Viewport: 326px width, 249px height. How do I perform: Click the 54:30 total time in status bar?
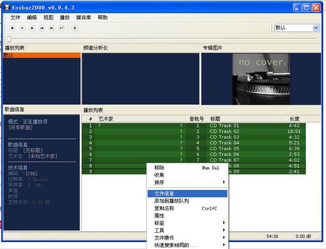pos(272,237)
